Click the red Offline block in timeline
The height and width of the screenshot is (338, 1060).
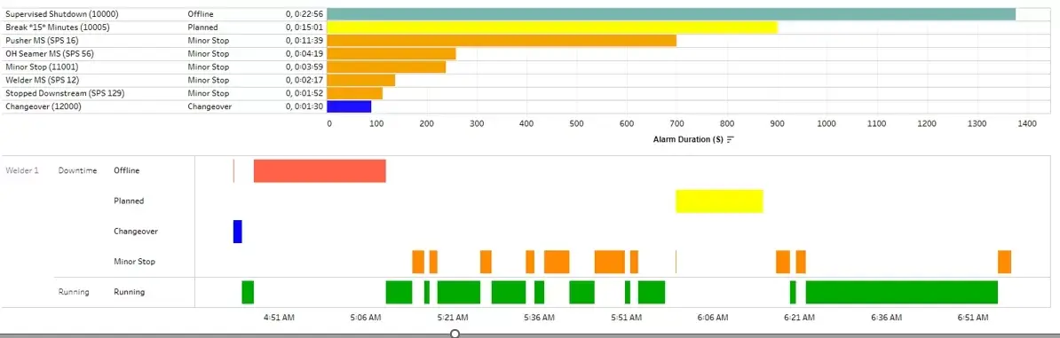[x=320, y=171]
